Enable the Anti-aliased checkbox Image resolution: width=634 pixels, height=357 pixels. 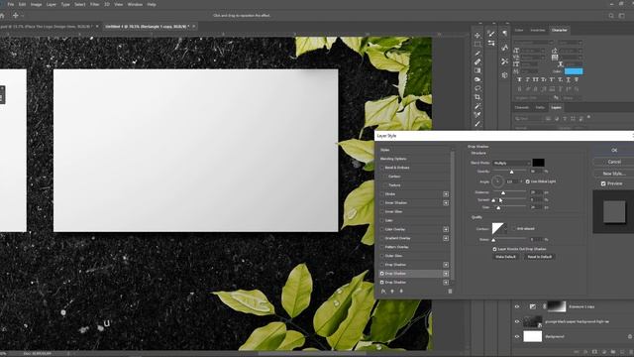pyautogui.click(x=514, y=229)
